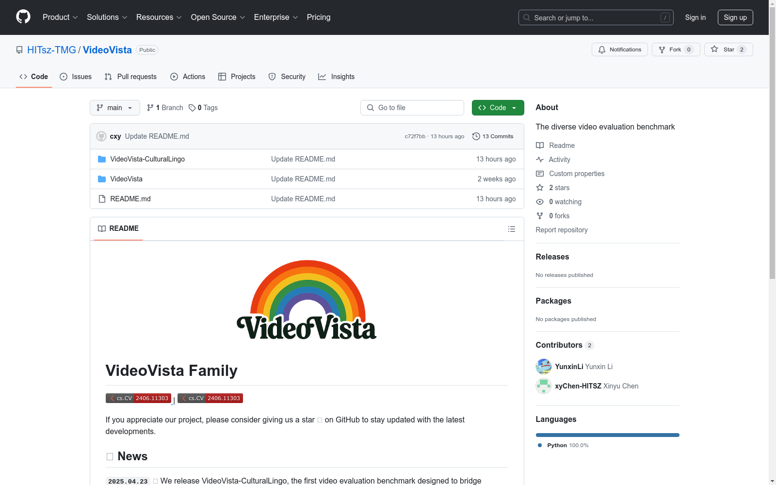The height and width of the screenshot is (485, 776).
Task: Open the Insights tab
Action: pyautogui.click(x=336, y=77)
